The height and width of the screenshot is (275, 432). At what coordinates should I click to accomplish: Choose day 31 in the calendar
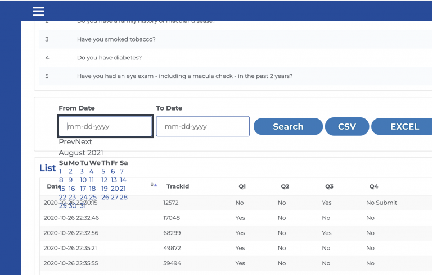[83, 206]
